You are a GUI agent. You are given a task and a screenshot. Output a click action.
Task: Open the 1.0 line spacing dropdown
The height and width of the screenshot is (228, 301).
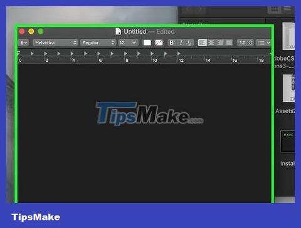[245, 42]
